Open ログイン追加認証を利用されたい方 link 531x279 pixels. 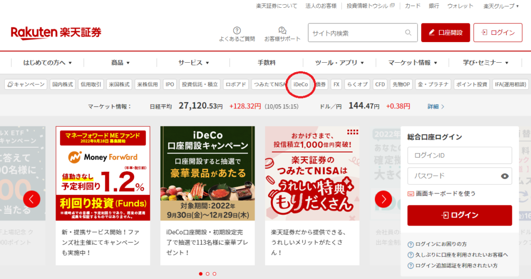click(456, 266)
